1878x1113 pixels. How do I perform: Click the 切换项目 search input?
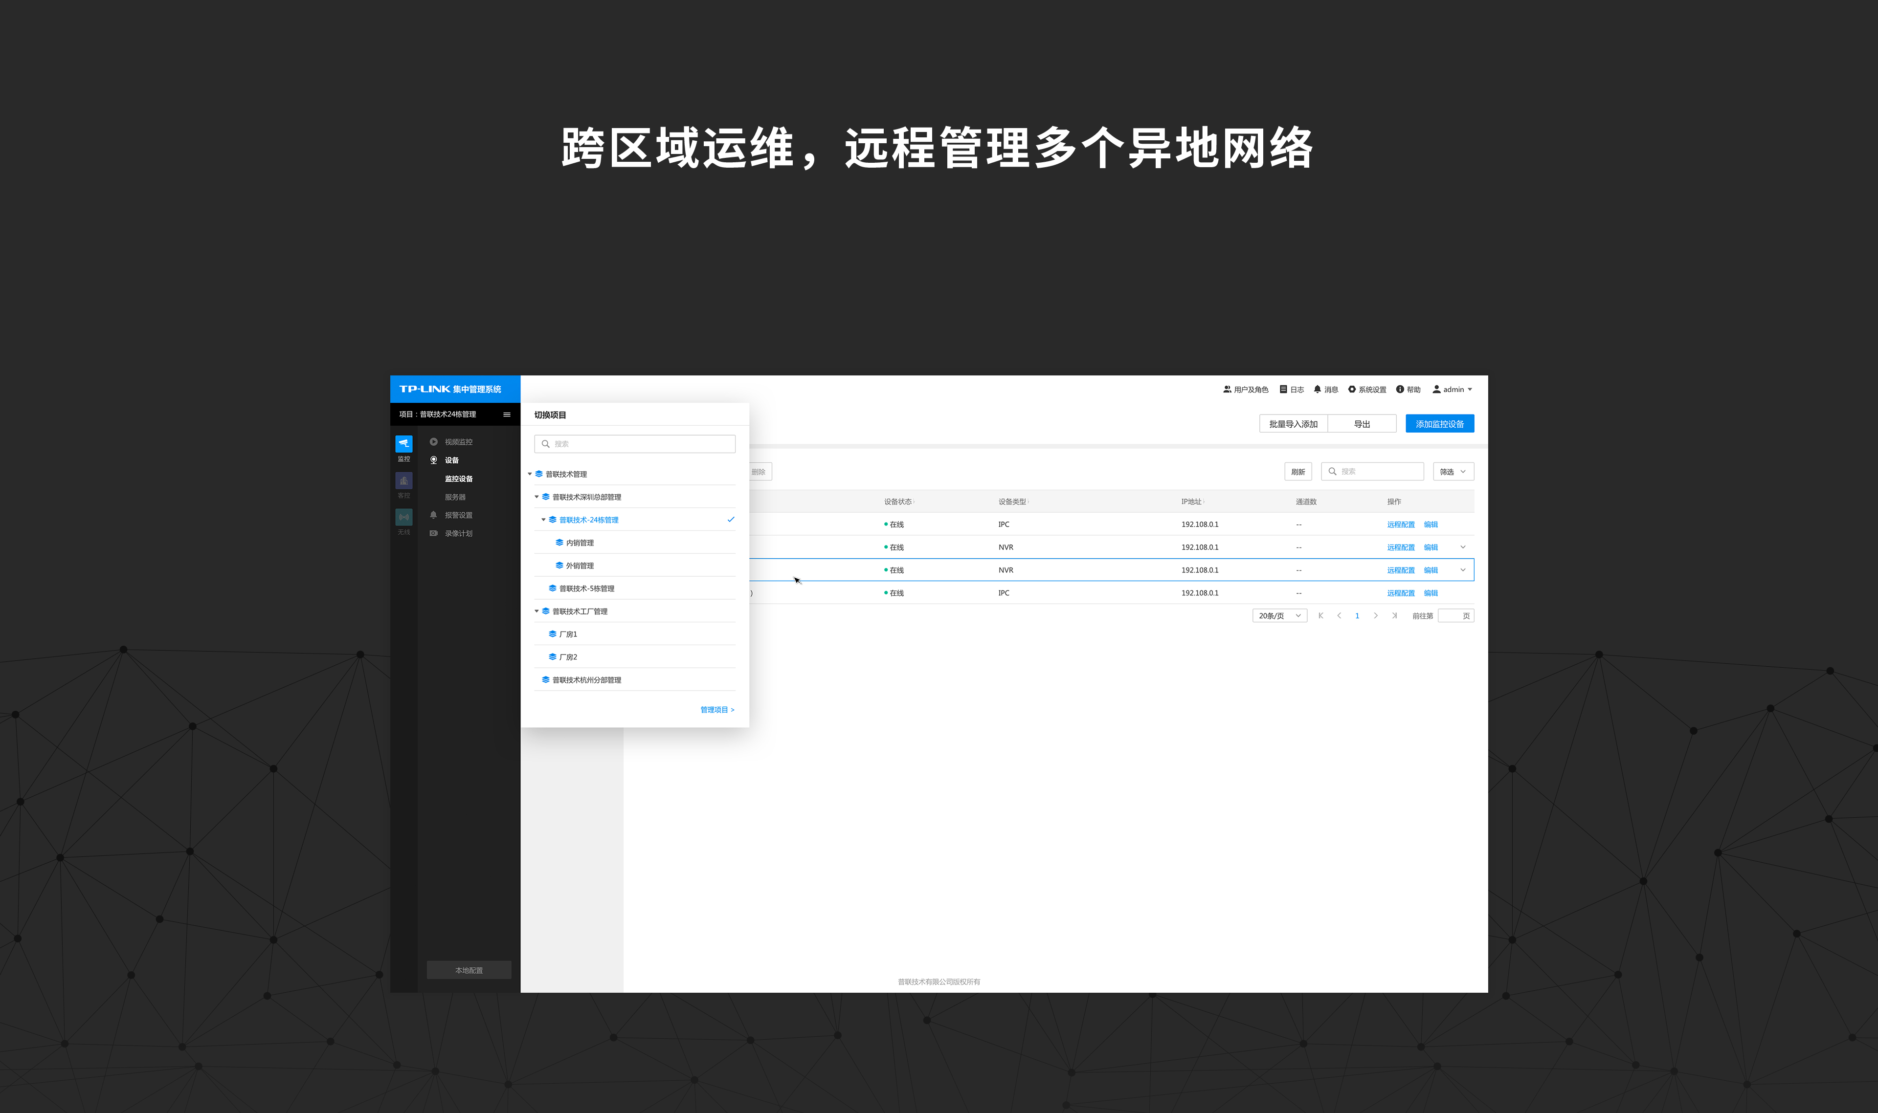point(635,444)
